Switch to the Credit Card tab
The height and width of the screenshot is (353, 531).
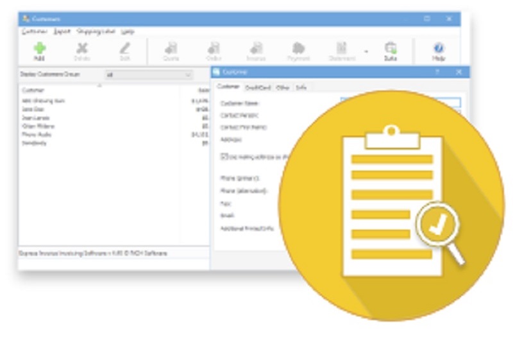pos(258,87)
